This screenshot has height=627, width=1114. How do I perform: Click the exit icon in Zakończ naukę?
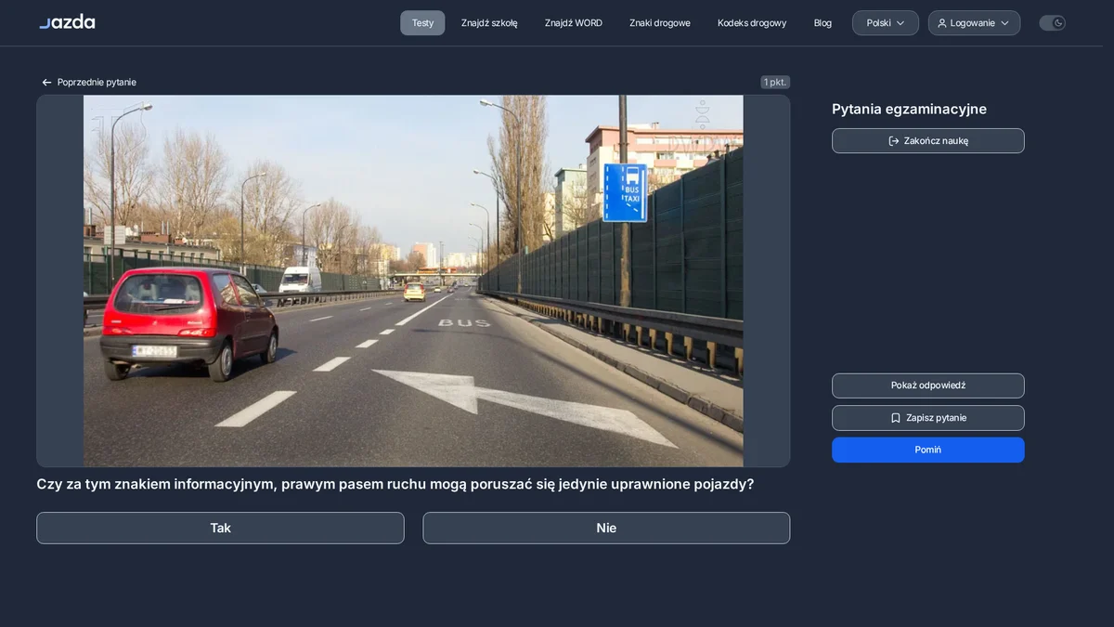(894, 141)
